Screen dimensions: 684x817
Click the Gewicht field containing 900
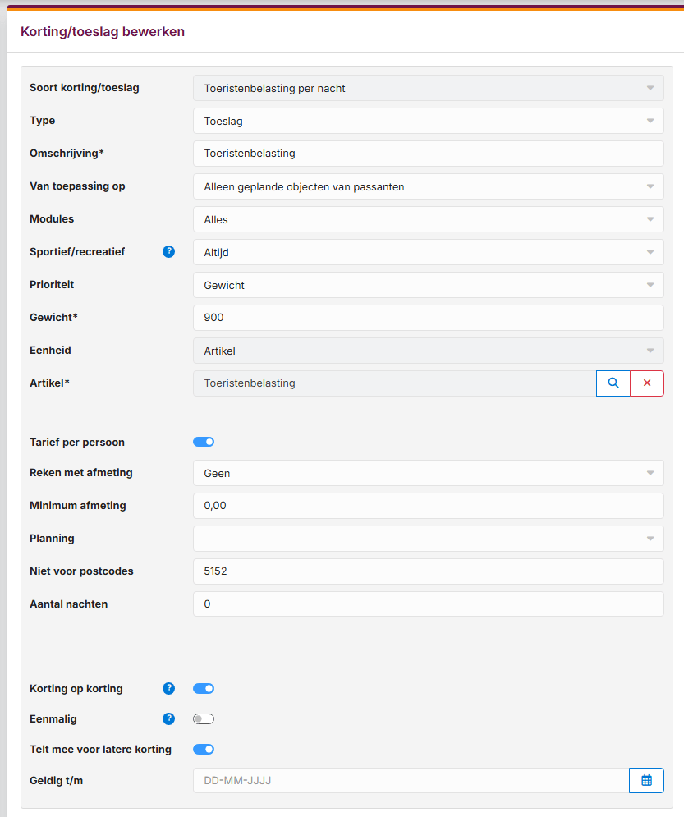point(428,318)
